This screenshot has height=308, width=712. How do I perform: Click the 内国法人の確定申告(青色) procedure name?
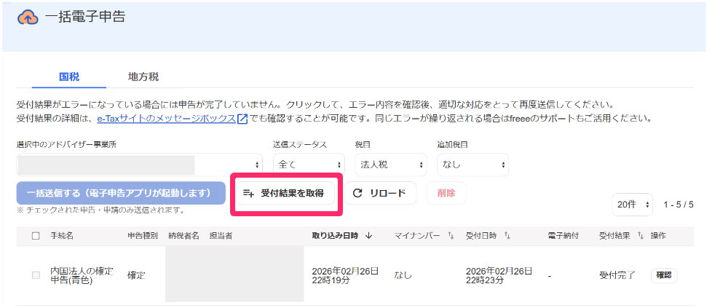click(x=82, y=276)
